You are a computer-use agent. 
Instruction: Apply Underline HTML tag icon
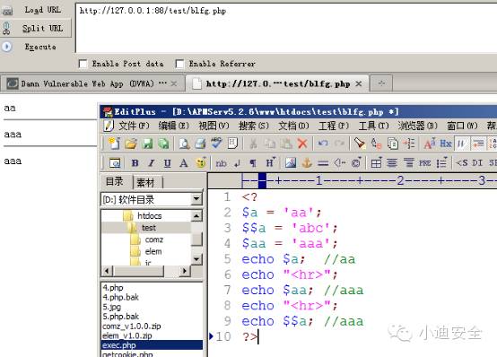pos(168,163)
